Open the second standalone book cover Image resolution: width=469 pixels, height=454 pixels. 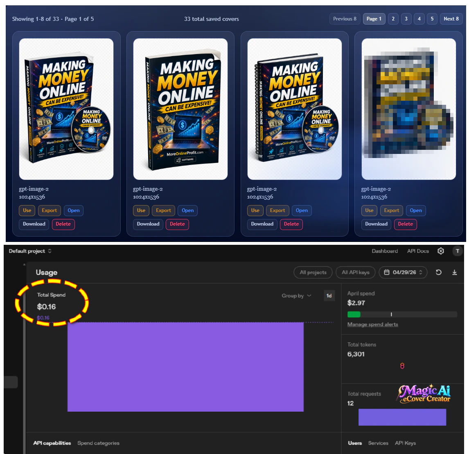click(187, 210)
